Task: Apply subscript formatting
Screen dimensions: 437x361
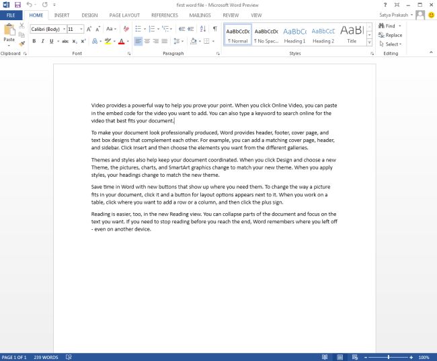Action: (x=75, y=41)
